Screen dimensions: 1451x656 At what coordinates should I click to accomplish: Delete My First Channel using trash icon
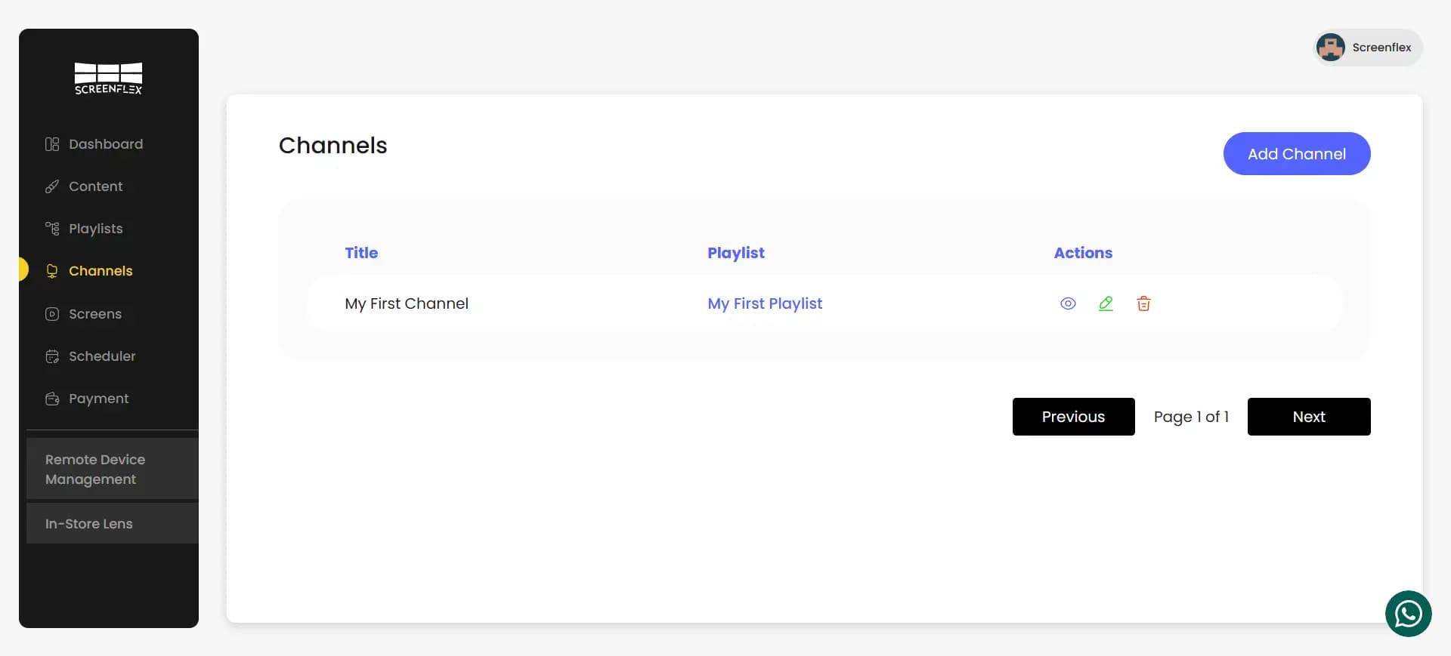point(1143,303)
